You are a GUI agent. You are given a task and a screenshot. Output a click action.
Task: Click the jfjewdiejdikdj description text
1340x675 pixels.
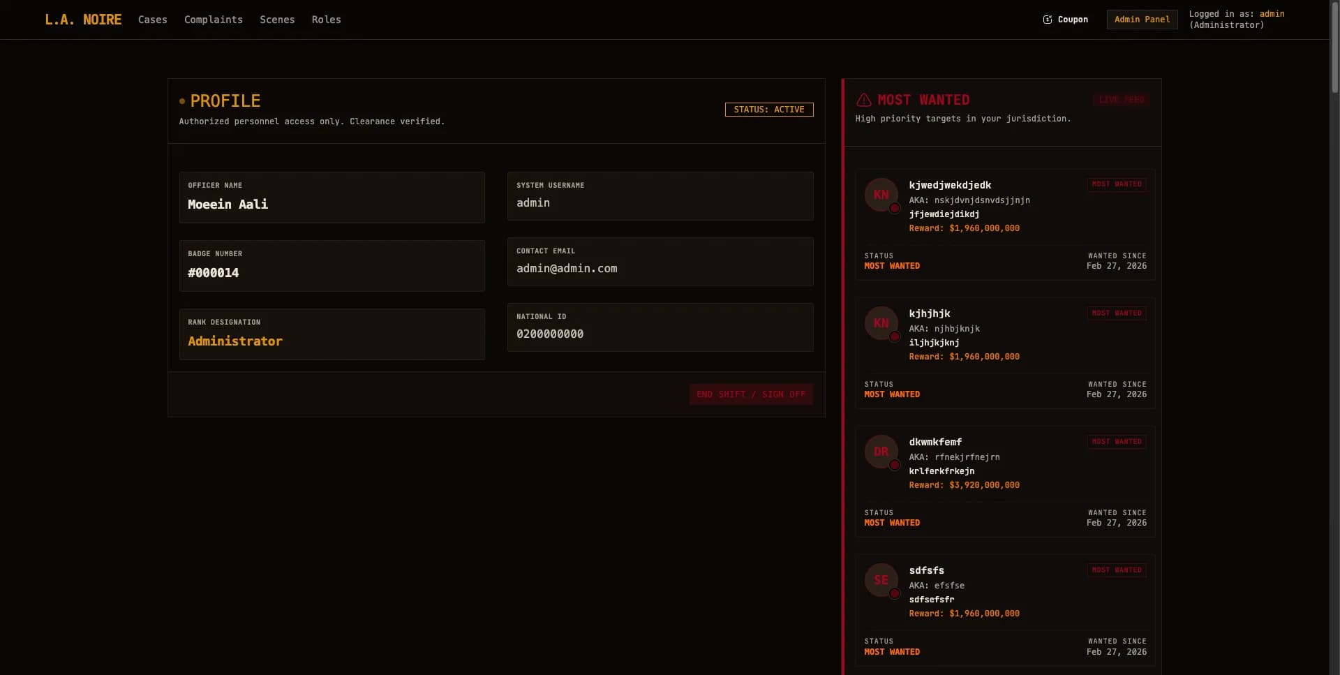click(944, 214)
